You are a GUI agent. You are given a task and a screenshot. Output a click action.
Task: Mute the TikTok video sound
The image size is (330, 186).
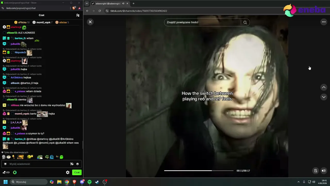[x=324, y=171]
